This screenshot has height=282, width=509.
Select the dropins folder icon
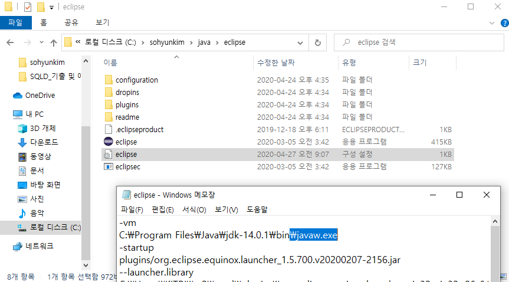(109, 92)
